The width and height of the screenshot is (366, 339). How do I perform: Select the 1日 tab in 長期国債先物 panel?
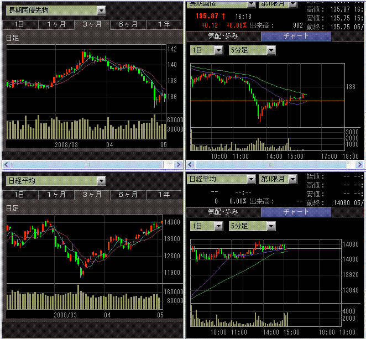[x=20, y=24]
